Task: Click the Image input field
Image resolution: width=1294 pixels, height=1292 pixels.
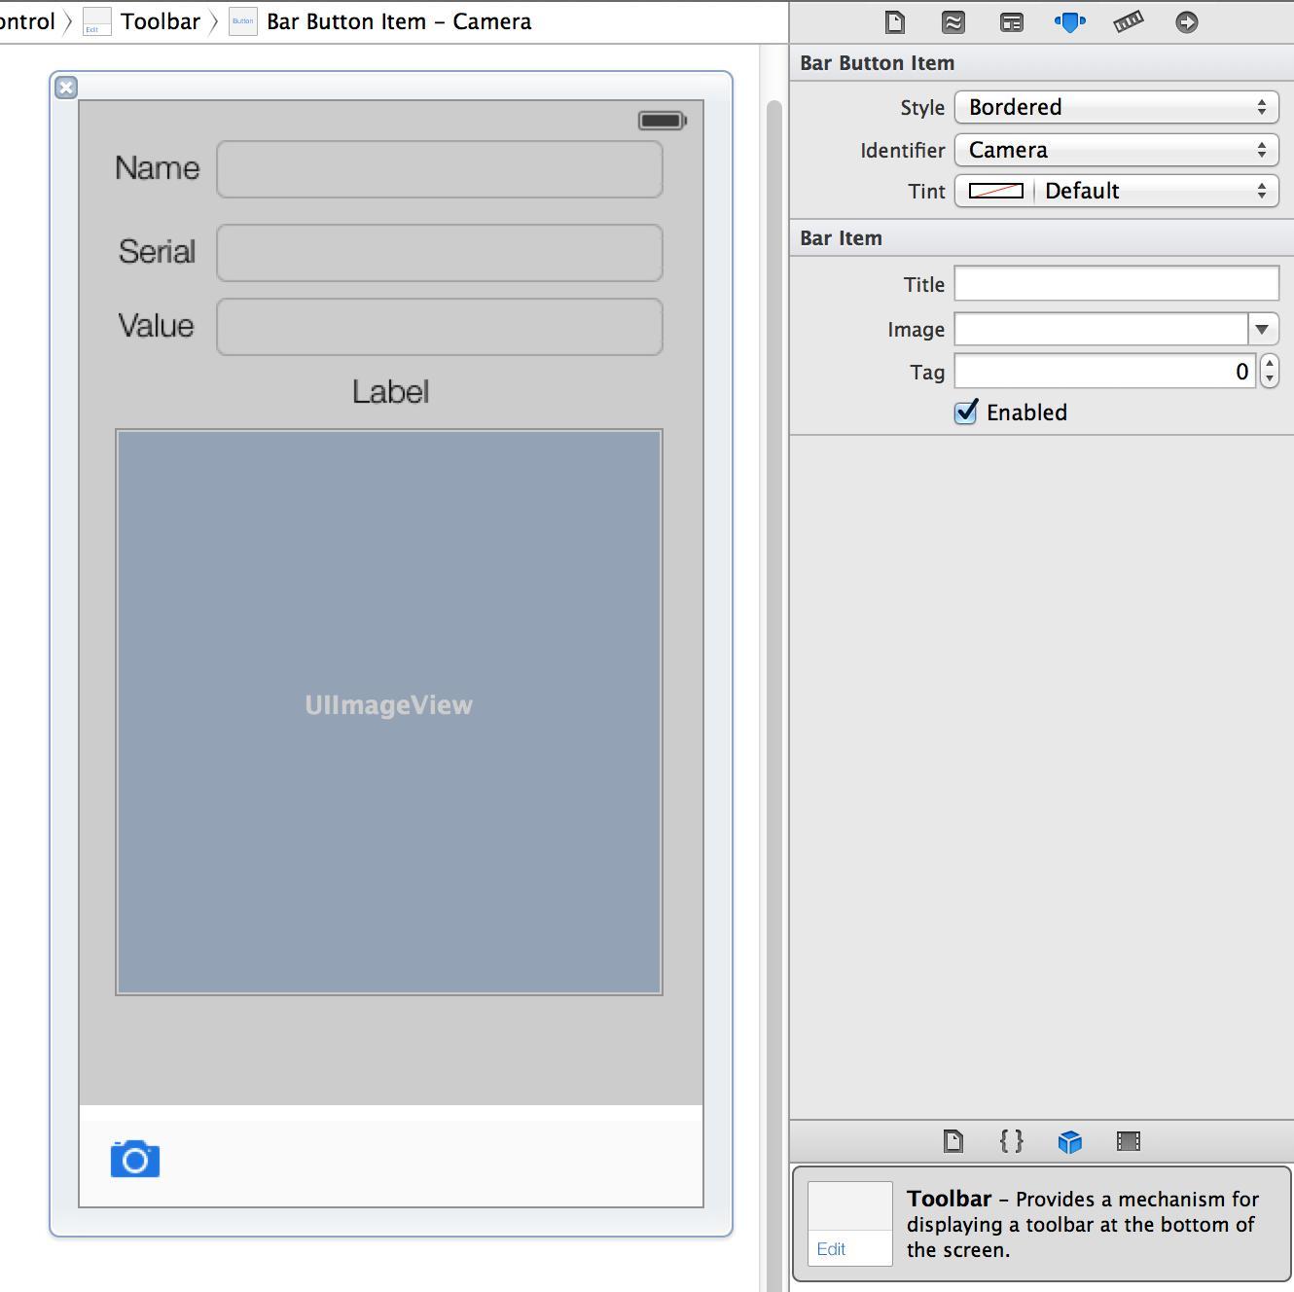Action: click(x=1101, y=329)
